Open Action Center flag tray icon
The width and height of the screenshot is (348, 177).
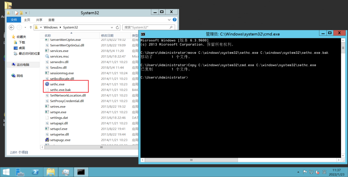click(x=305, y=172)
